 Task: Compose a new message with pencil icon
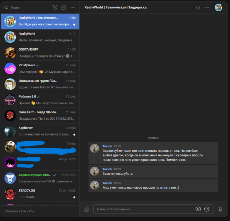tap(64, 7)
